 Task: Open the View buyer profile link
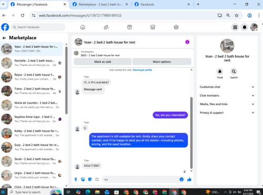(x=142, y=70)
